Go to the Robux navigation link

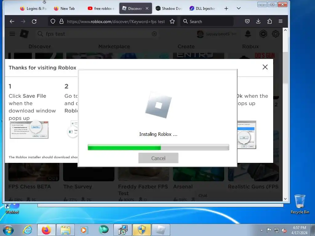250,47
